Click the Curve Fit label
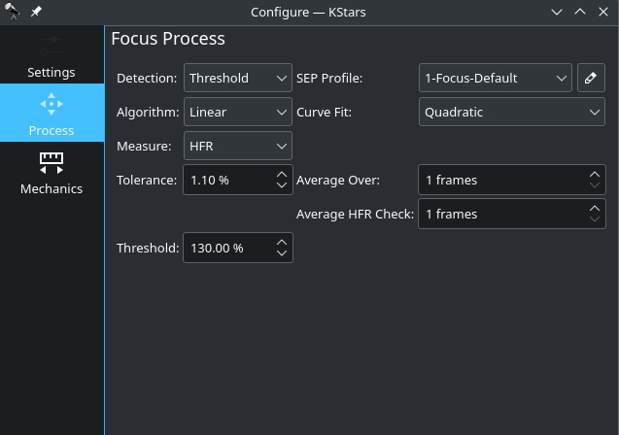 325,112
